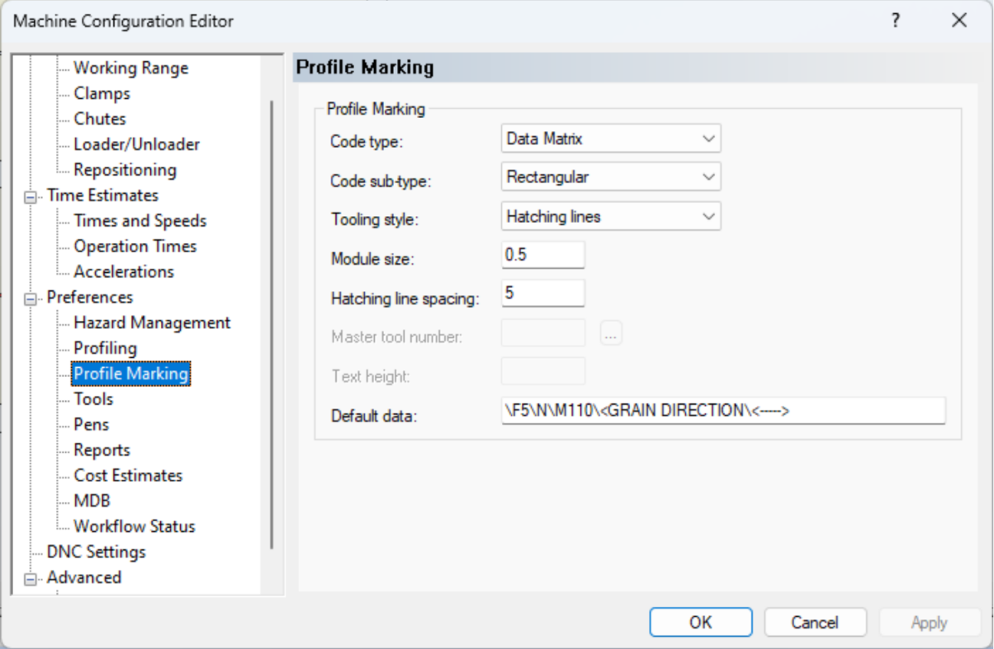The height and width of the screenshot is (649, 994).
Task: Open DNC Settings in the tree
Action: 96,552
